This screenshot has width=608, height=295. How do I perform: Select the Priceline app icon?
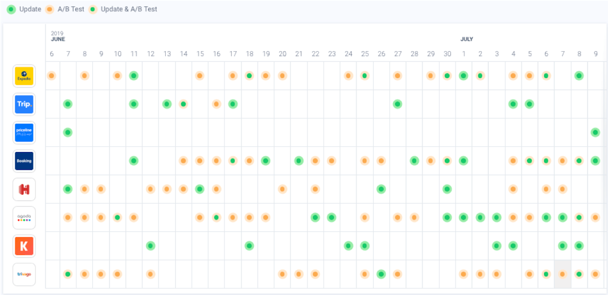pyautogui.click(x=24, y=133)
